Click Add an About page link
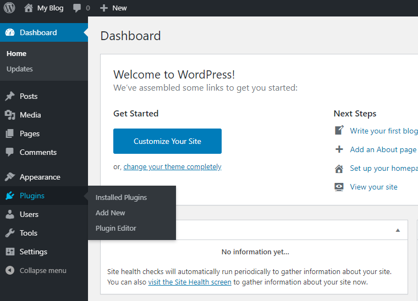This screenshot has width=418, height=301. (383, 149)
